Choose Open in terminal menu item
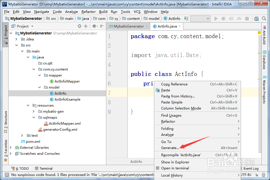This screenshot has height=180, width=270. [x=197, y=168]
